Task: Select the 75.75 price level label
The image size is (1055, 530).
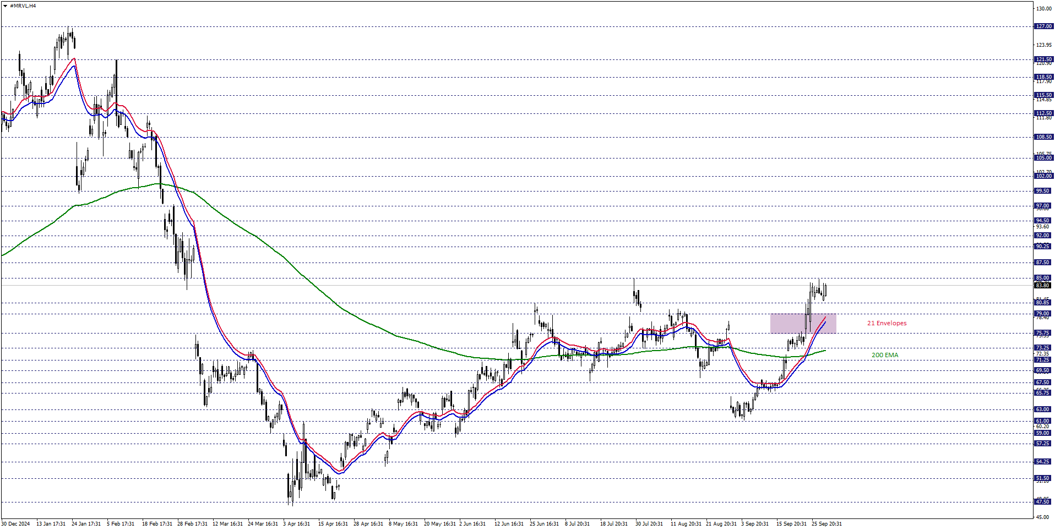Action: [x=1044, y=333]
